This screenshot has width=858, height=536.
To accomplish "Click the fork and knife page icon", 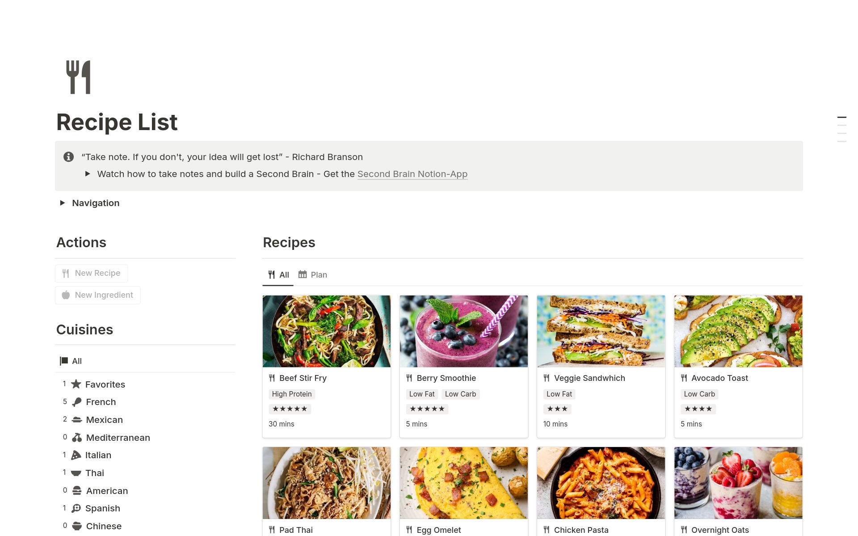I will click(78, 77).
